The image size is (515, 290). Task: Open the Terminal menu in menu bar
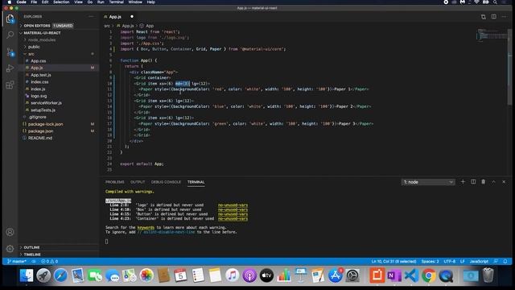[x=116, y=2]
